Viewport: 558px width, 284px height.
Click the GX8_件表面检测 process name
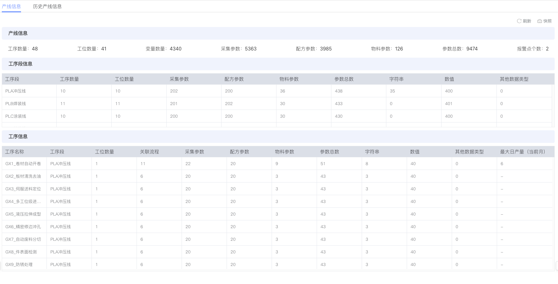(21, 252)
